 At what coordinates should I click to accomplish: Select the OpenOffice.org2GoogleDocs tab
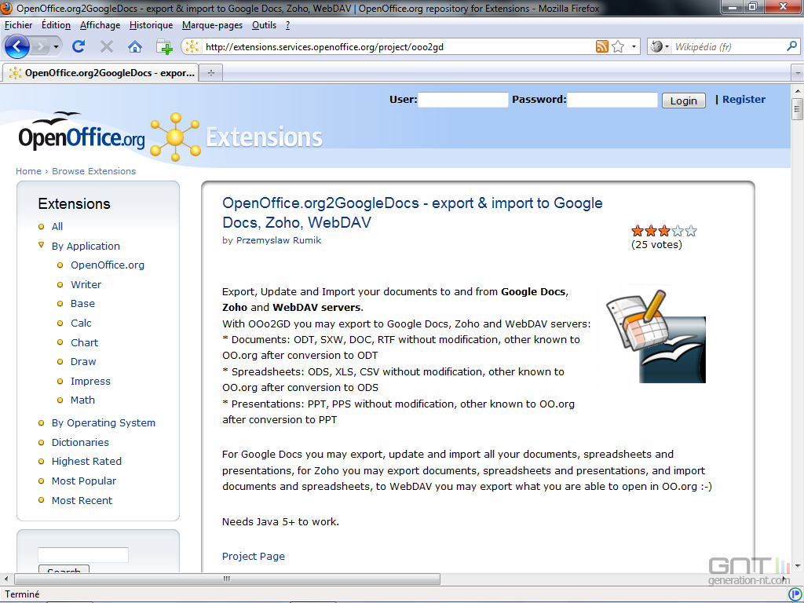(x=101, y=73)
